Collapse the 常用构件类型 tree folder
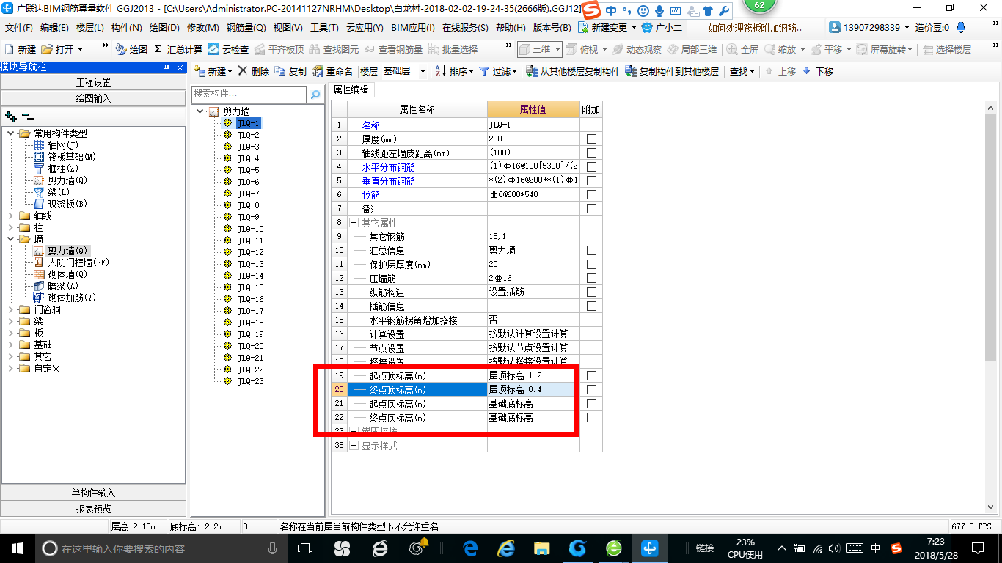 (11, 133)
